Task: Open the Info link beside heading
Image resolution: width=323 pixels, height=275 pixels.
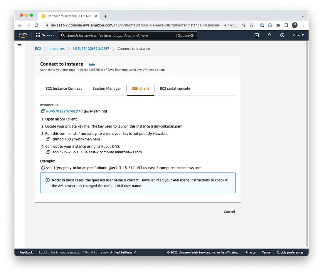Action: tap(92, 65)
